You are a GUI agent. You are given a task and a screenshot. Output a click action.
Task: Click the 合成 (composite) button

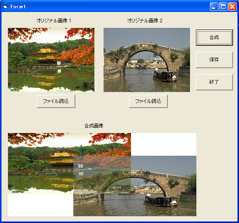pos(214,38)
